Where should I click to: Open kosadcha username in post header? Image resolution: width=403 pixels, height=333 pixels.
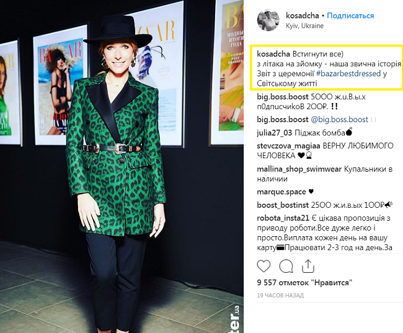point(303,16)
